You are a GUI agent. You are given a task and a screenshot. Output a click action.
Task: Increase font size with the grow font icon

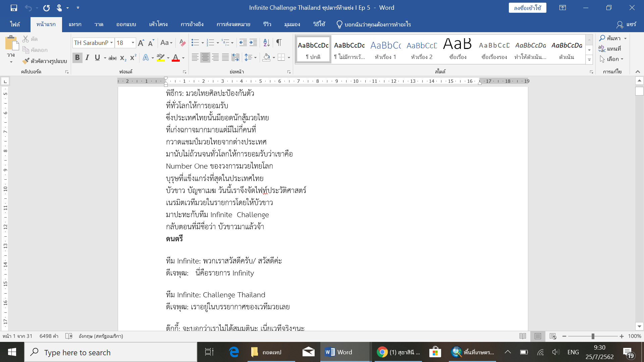[141, 43]
